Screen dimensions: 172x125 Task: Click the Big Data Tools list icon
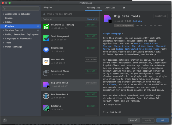coord(46,84)
